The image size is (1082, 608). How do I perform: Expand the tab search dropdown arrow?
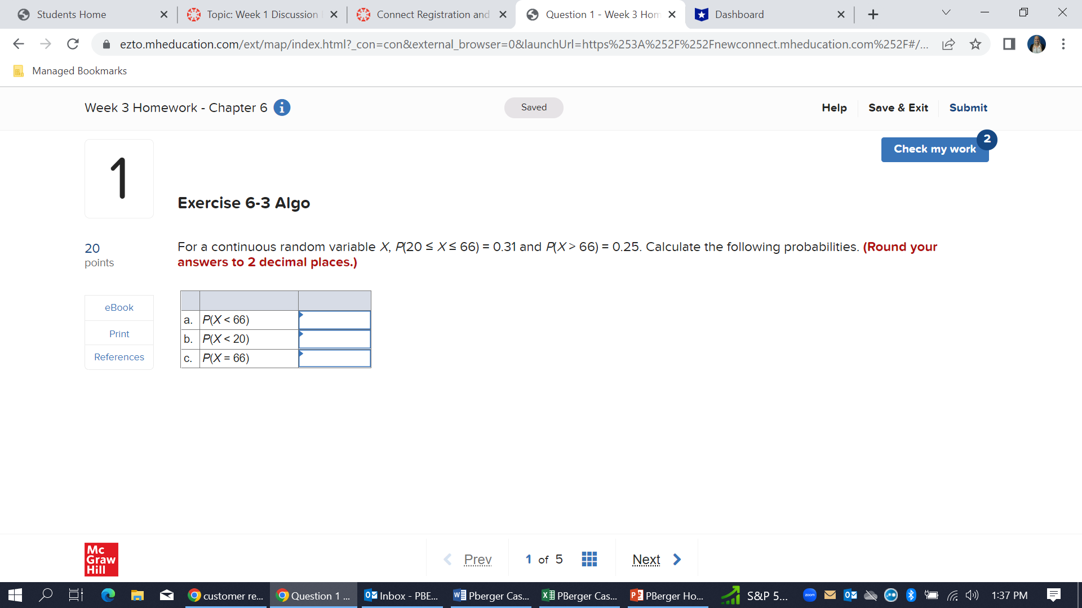(946, 12)
